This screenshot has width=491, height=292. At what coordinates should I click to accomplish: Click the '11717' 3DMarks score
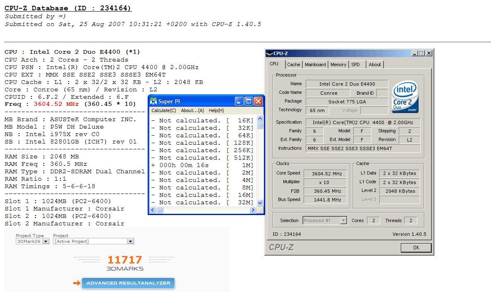[125, 259]
